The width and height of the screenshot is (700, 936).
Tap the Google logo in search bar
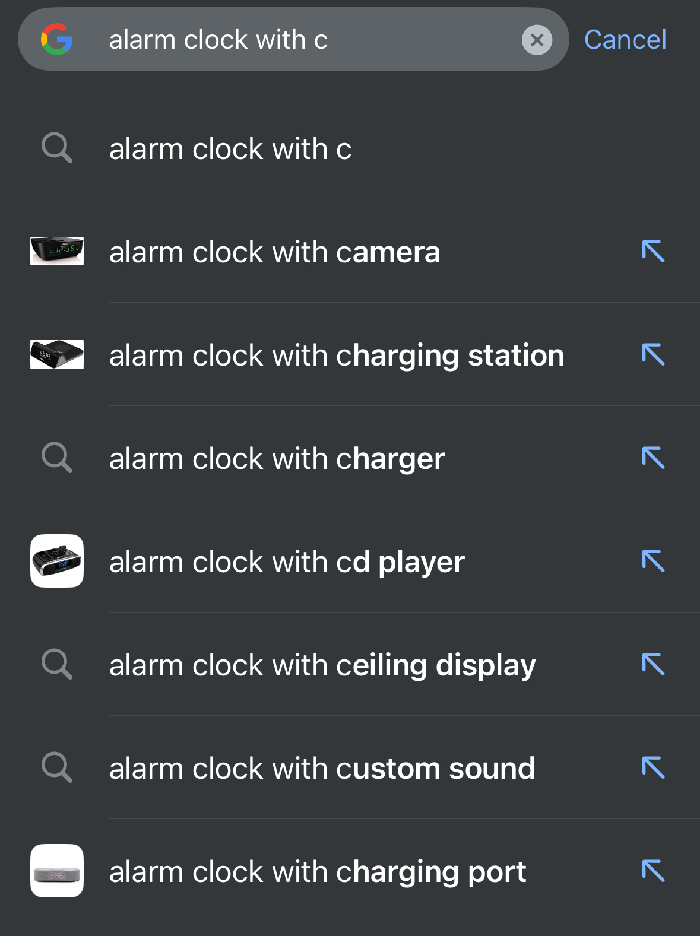click(56, 40)
